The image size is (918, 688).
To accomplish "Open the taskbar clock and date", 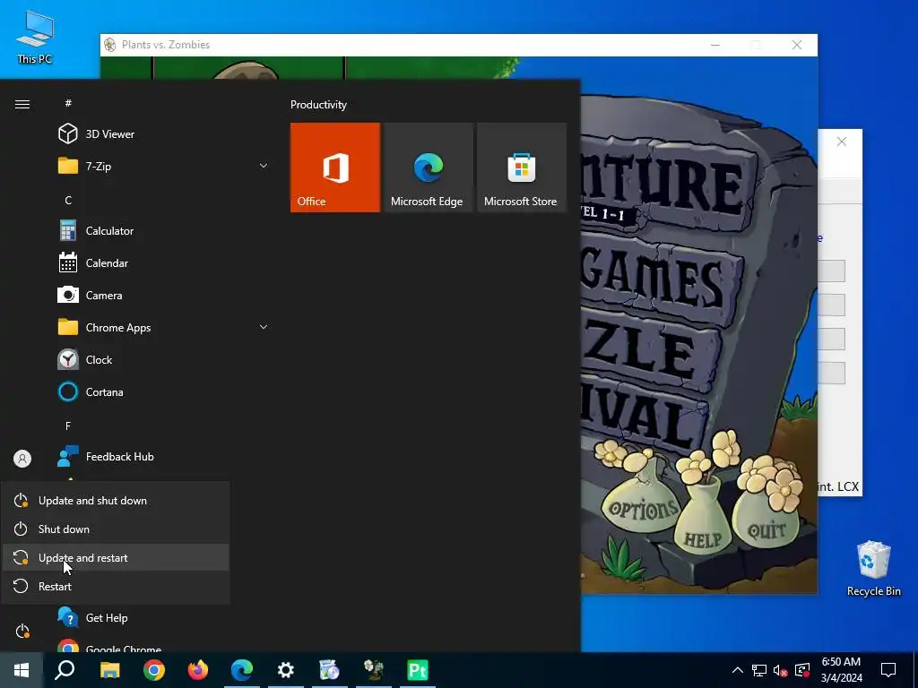I will (x=841, y=670).
